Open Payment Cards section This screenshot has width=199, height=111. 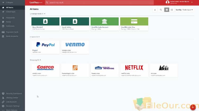[x=12, y=32]
